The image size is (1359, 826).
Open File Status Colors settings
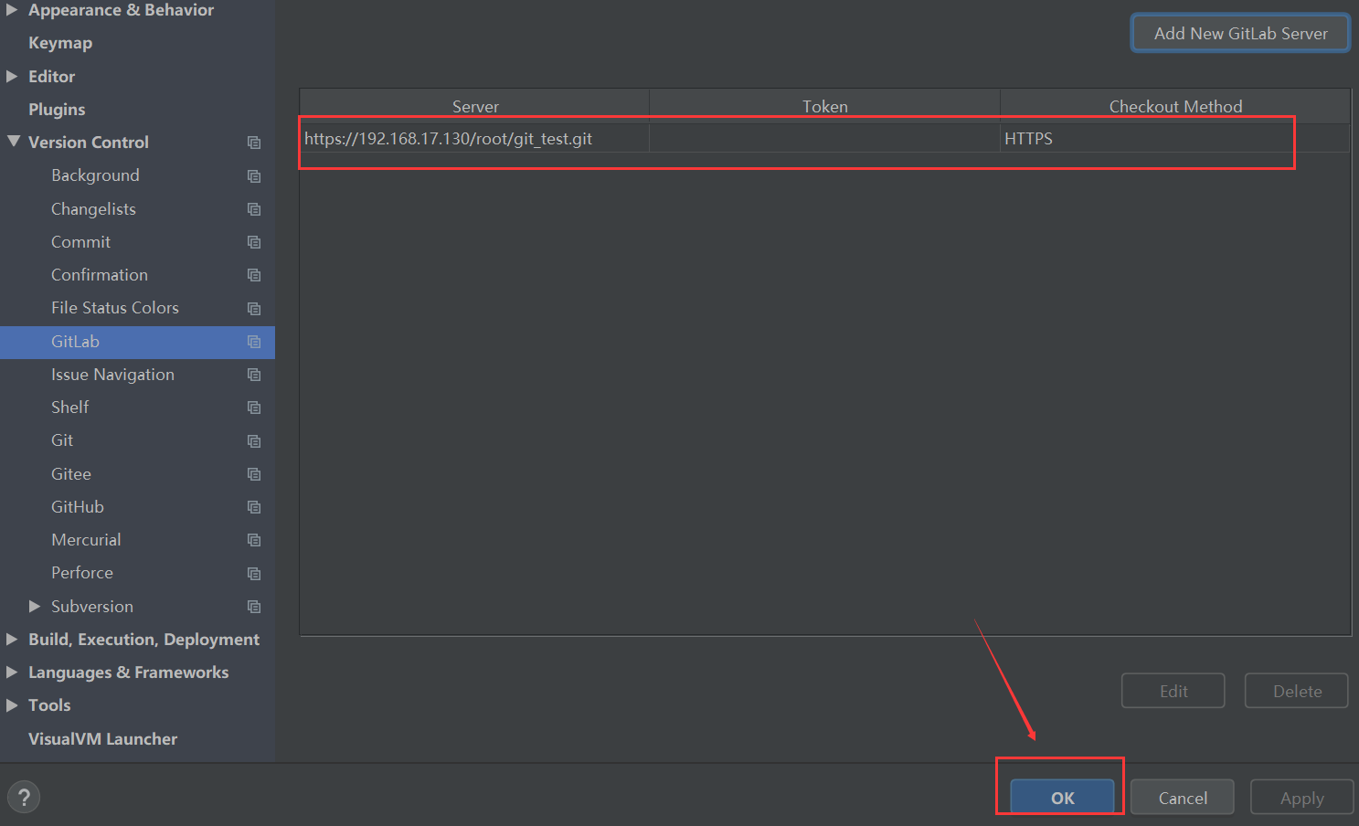tap(115, 308)
